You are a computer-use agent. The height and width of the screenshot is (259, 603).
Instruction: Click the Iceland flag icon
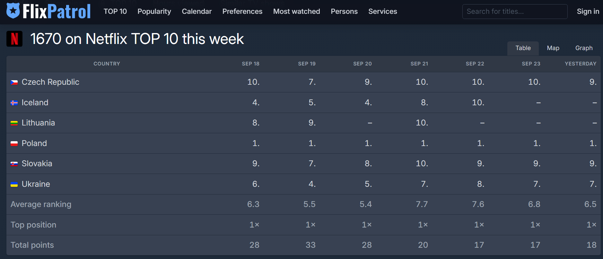tap(14, 103)
